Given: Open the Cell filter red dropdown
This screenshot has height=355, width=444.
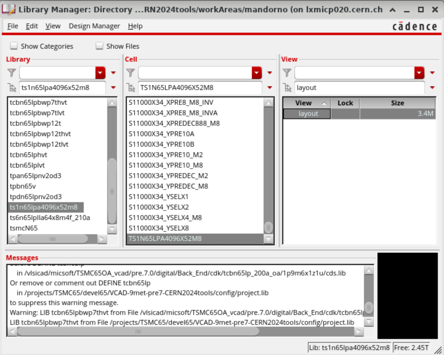Looking at the screenshot, I should click(257, 73).
